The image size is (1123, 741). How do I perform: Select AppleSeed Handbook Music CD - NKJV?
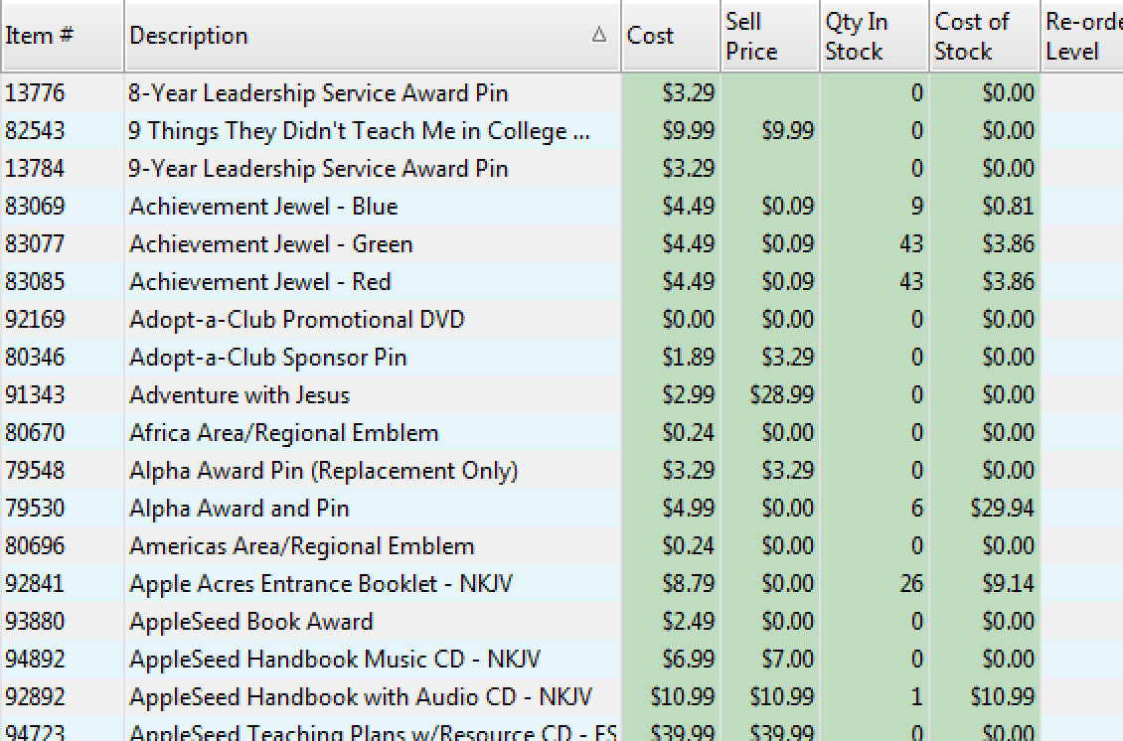334,660
